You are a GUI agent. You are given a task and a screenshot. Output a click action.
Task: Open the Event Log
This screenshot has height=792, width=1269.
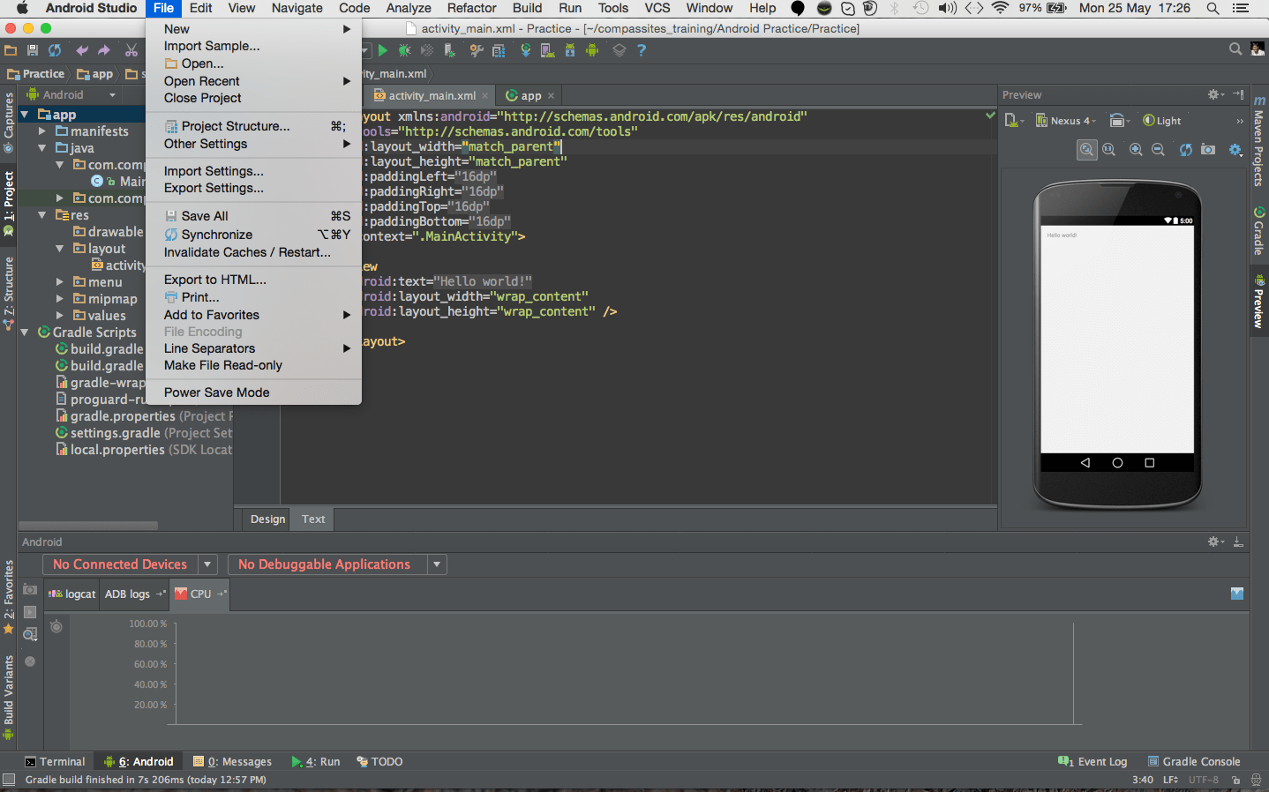1093,762
